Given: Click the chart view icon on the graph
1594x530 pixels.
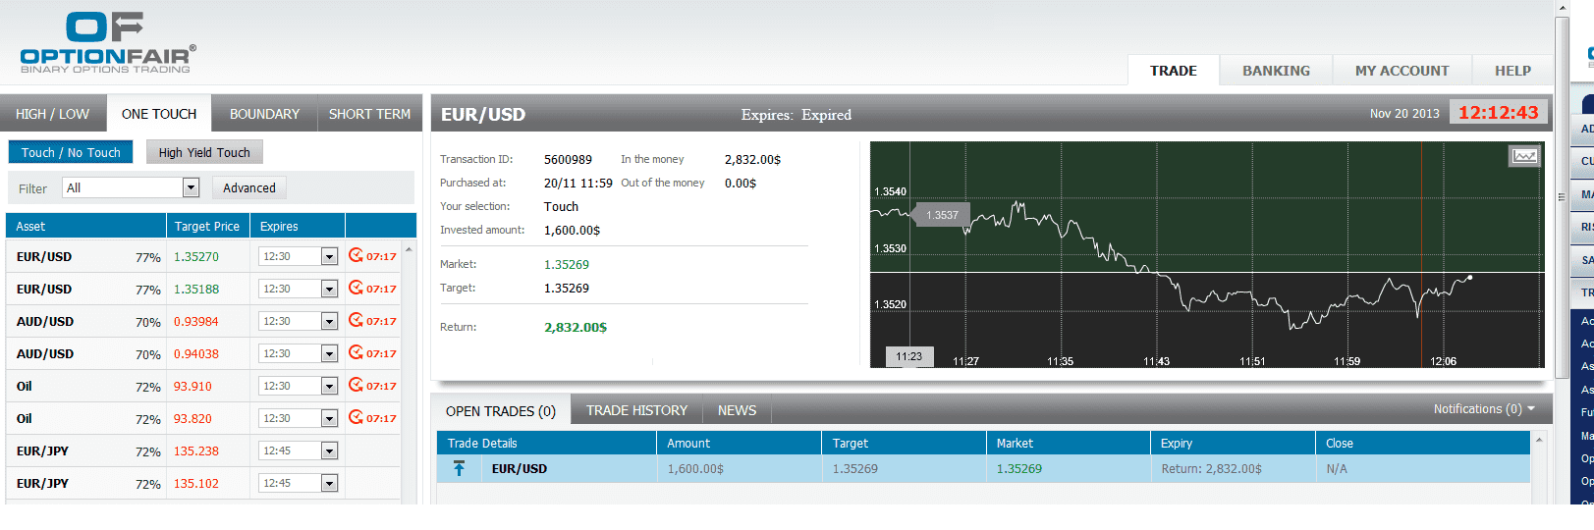Looking at the screenshot, I should pyautogui.click(x=1524, y=156).
